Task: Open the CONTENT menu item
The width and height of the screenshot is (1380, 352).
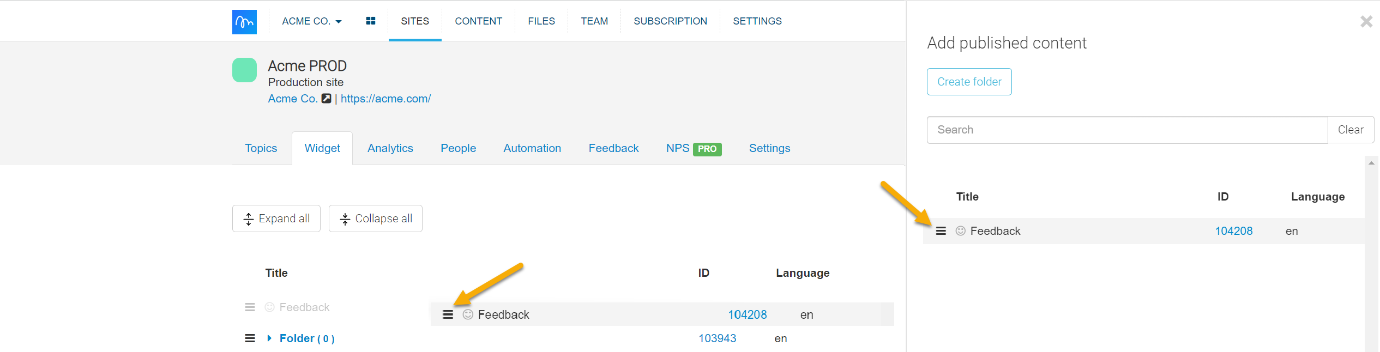Action: (478, 21)
